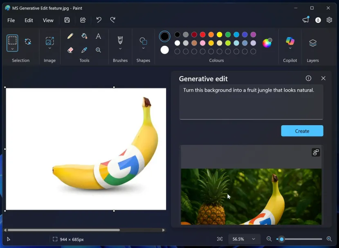
Task: Open the View menu
Action: (x=48, y=20)
